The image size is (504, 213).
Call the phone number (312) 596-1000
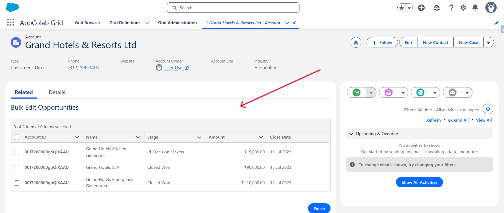pyautogui.click(x=84, y=68)
